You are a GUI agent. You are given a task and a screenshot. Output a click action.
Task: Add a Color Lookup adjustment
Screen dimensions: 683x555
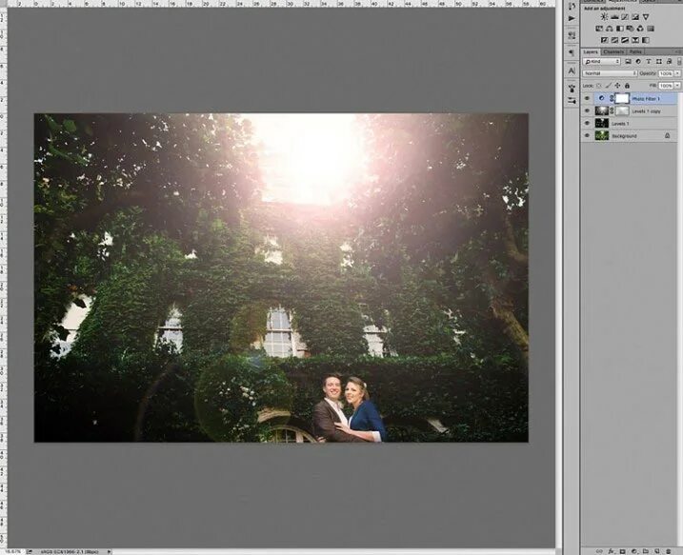pyautogui.click(x=651, y=29)
